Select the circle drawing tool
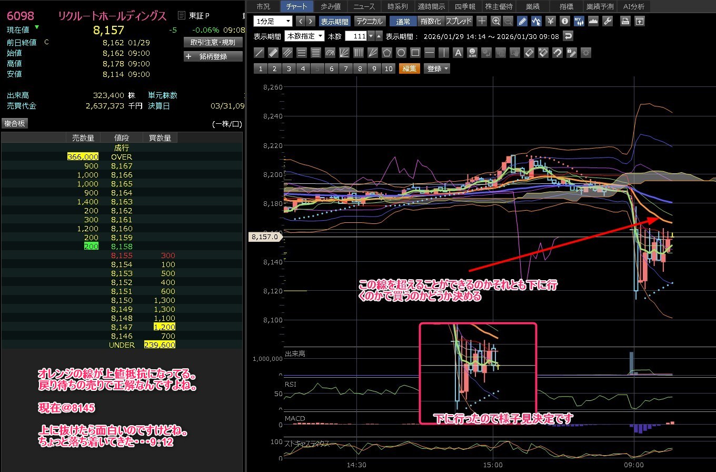This screenshot has height=472, width=716. pos(401,53)
